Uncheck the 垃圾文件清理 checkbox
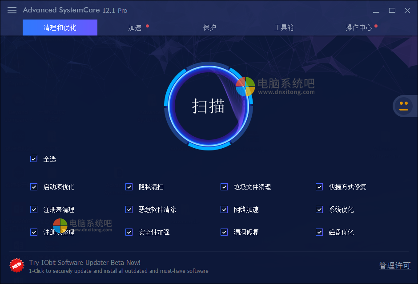418x284 pixels. 224,187
